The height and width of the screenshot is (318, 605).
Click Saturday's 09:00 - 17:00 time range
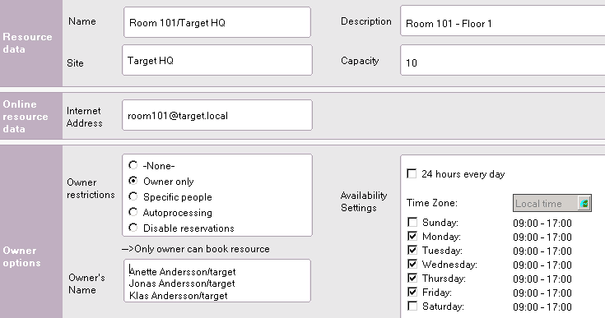point(542,307)
